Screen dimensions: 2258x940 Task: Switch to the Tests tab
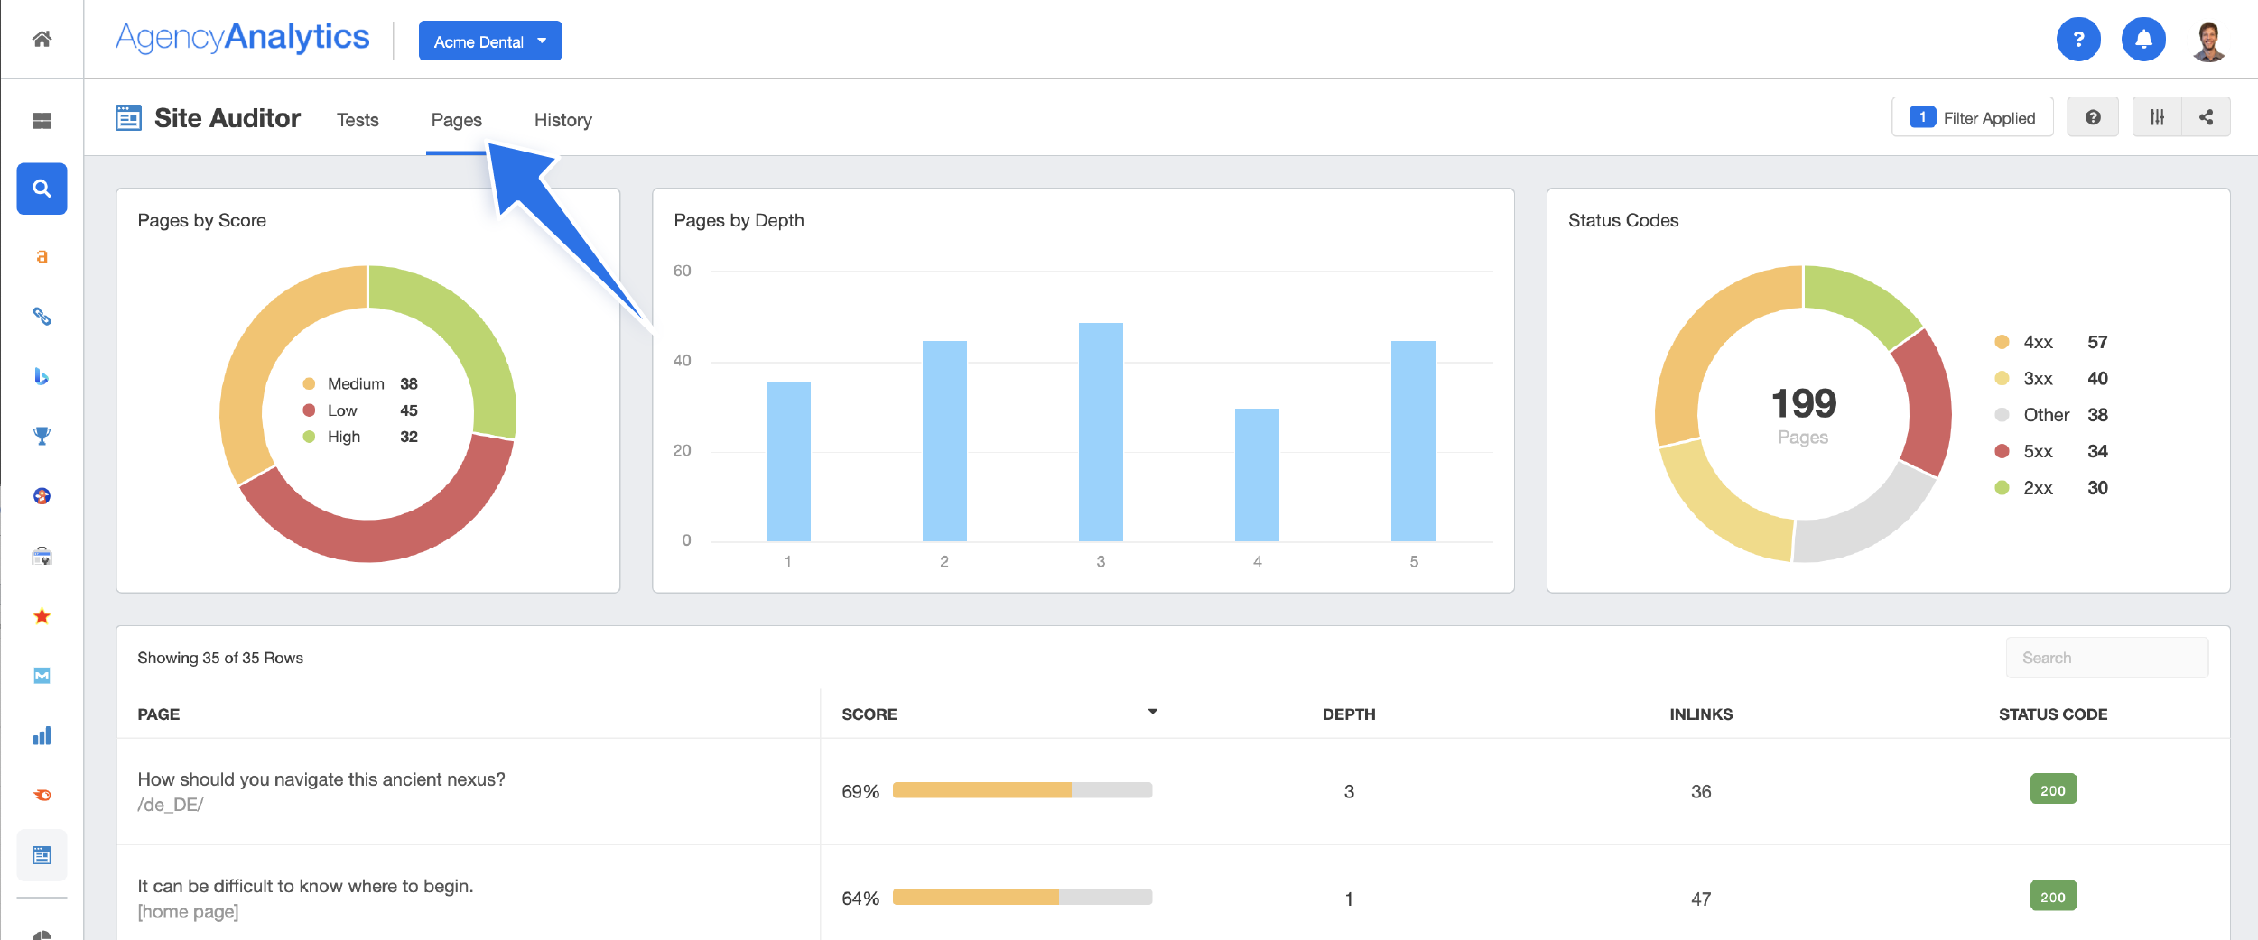pos(358,119)
